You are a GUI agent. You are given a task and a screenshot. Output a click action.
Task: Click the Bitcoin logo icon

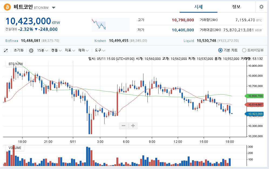(x=7, y=7)
